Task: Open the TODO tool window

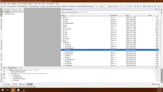Action: (x=15, y=84)
